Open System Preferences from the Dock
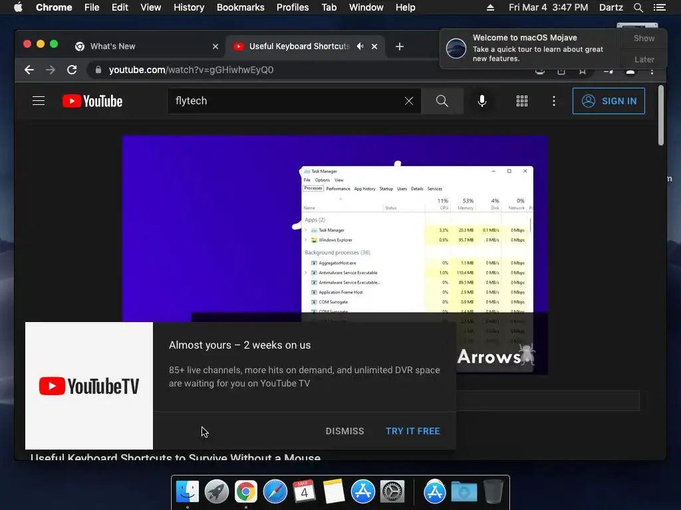 [392, 491]
